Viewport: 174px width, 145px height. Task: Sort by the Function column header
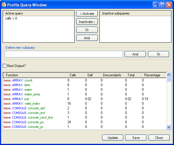coord(34,75)
